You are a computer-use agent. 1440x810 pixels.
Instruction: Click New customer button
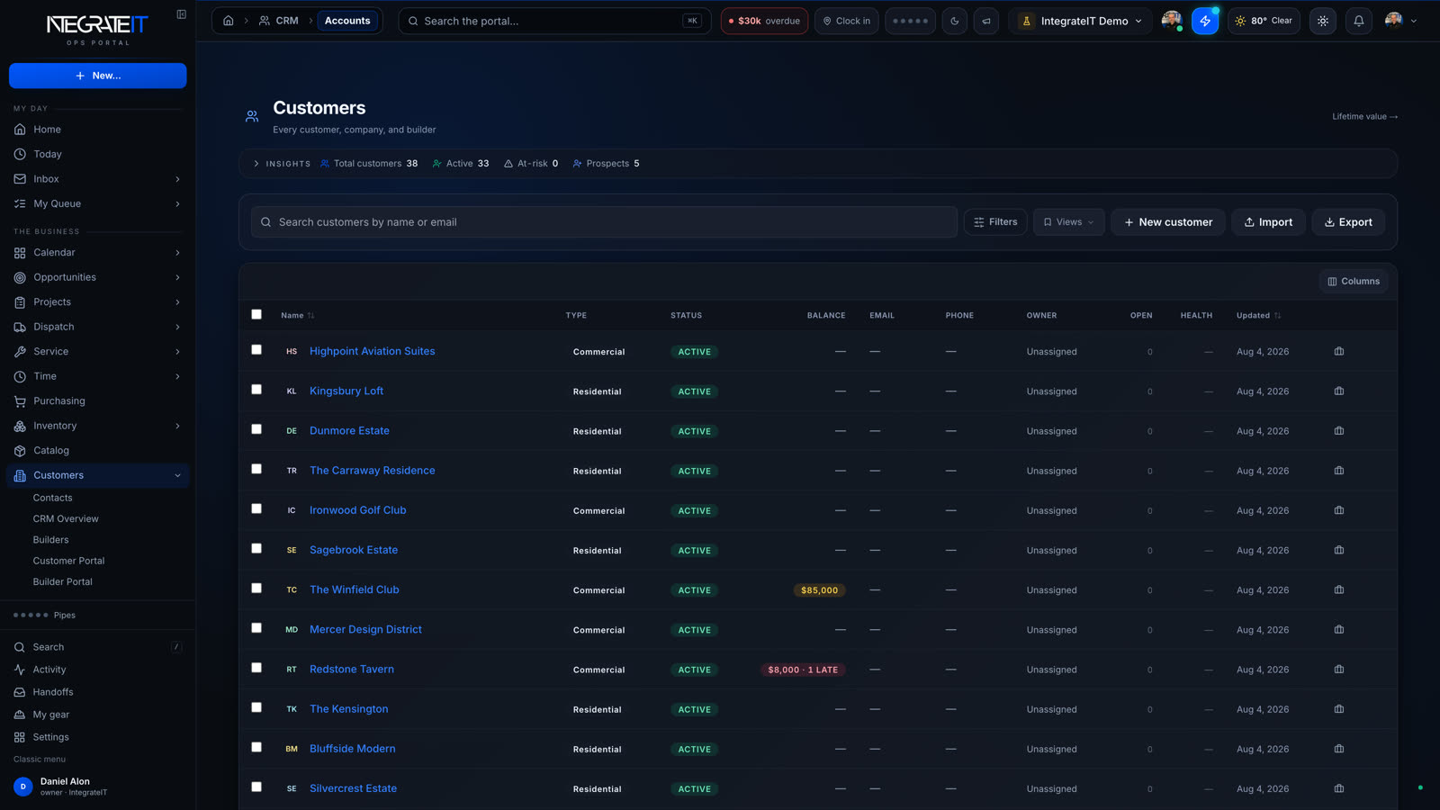[1168, 222]
